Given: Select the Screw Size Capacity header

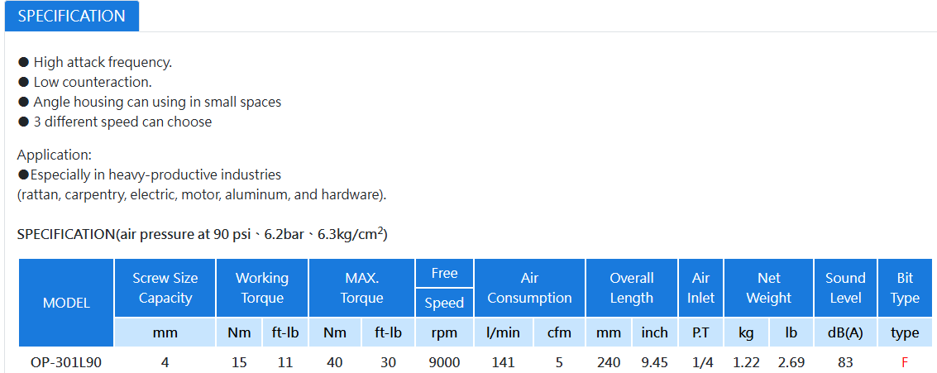Looking at the screenshot, I should (165, 288).
